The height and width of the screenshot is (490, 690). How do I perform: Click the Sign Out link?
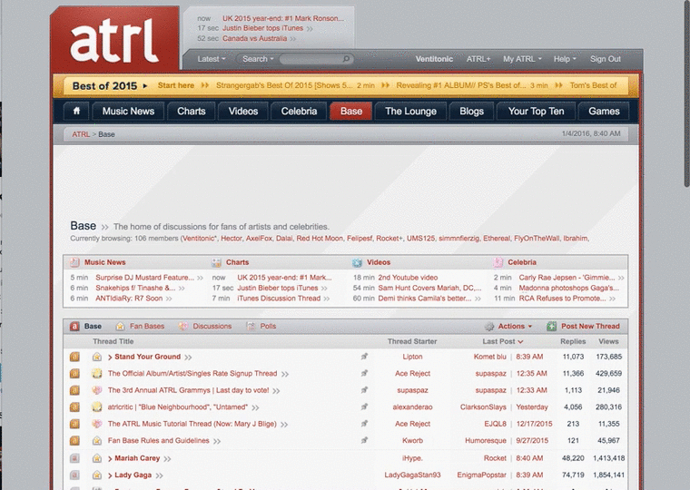pos(605,59)
